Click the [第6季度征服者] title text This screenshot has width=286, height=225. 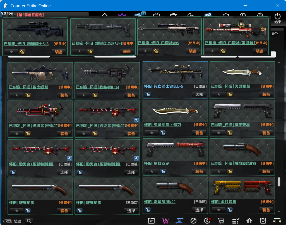click(30, 15)
